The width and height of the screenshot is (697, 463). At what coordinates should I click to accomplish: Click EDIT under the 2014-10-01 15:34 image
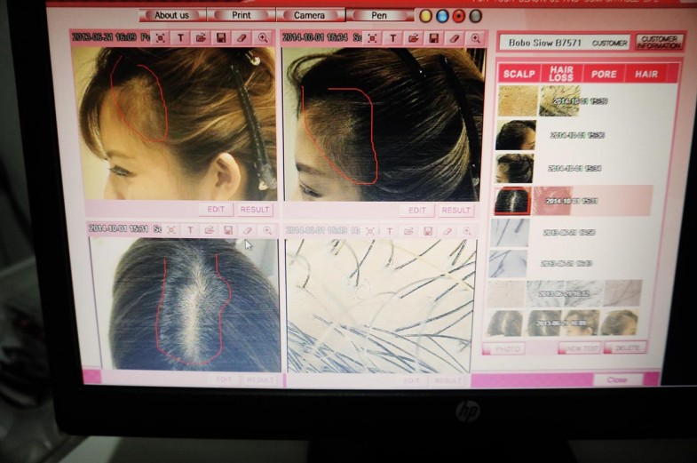(x=417, y=210)
